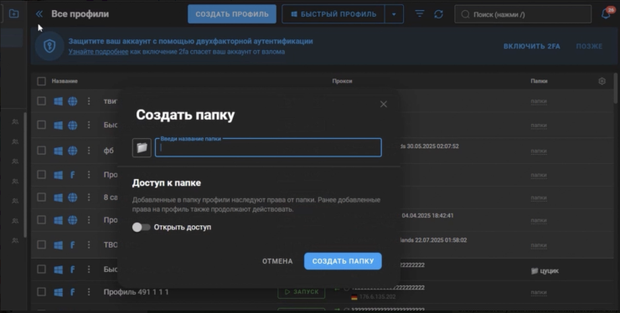The image size is (620, 313).
Task: Open the three-dots menu in "Профиль 491 1 1 1" row
Action: [89, 292]
